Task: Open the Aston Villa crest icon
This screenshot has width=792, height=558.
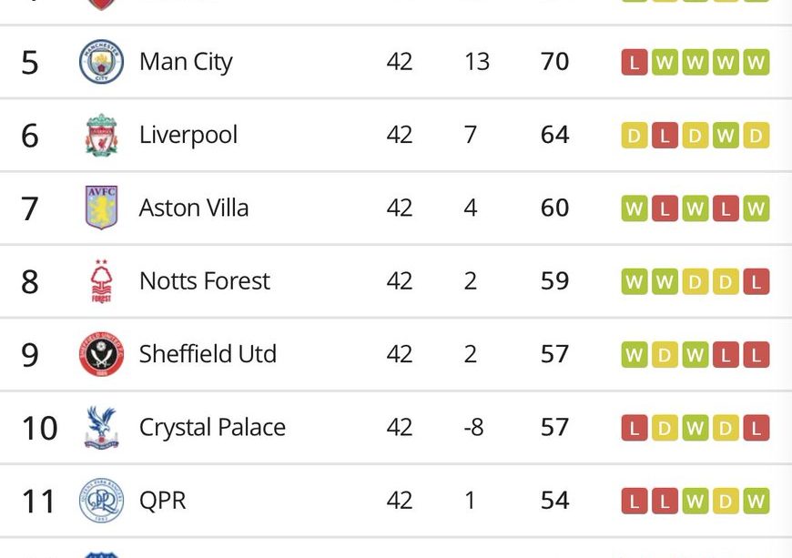Action: 101,208
